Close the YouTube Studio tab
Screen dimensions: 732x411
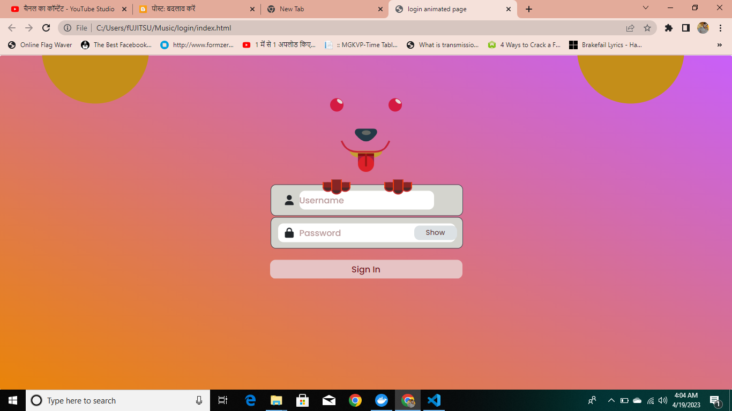[124, 9]
